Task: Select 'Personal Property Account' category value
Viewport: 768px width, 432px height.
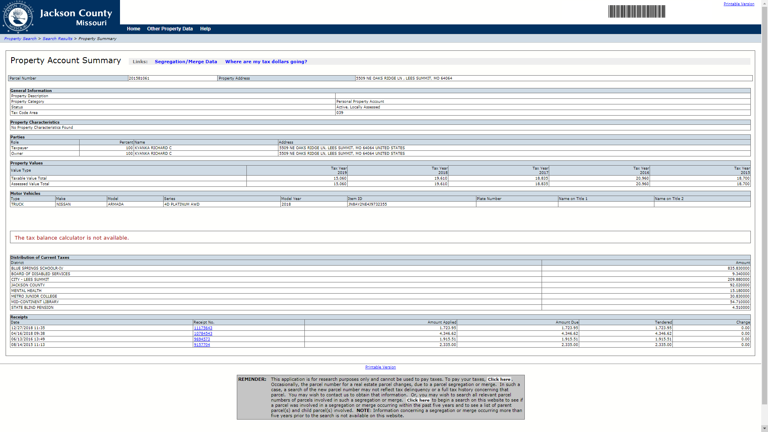Action: click(360, 102)
